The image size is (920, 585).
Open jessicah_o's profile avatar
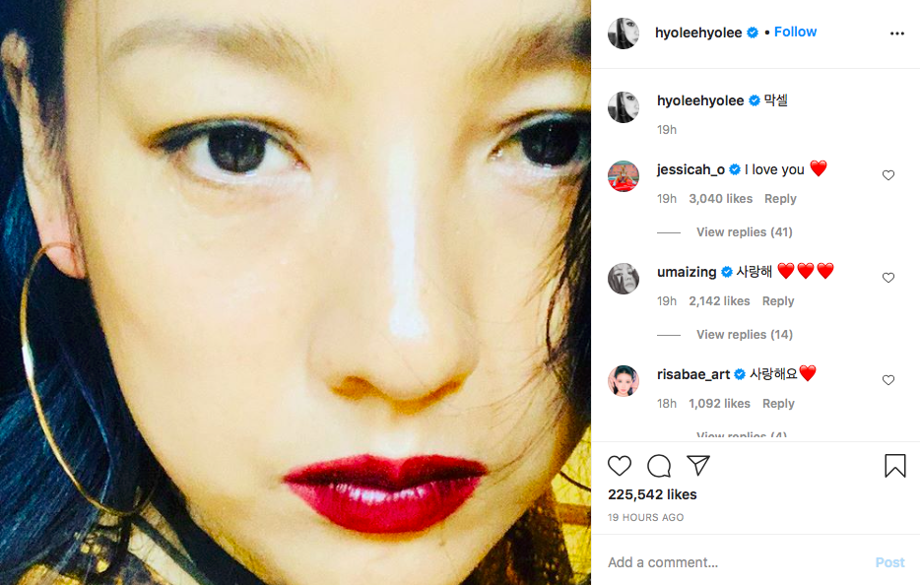(x=624, y=176)
